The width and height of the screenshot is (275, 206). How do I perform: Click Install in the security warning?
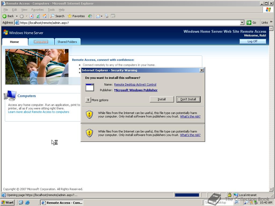point(162,99)
